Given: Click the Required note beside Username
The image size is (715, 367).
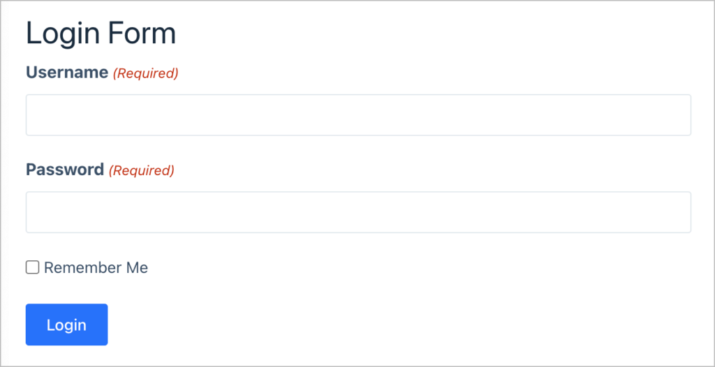Looking at the screenshot, I should coord(146,73).
